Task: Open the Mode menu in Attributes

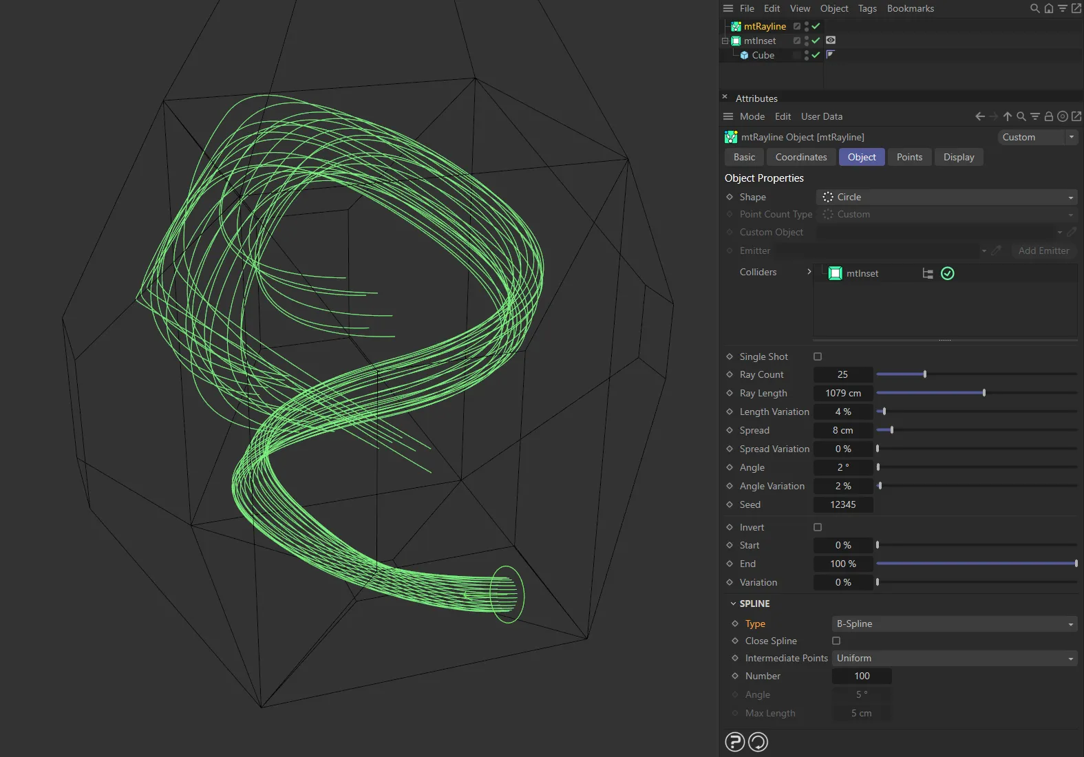Action: [752, 116]
